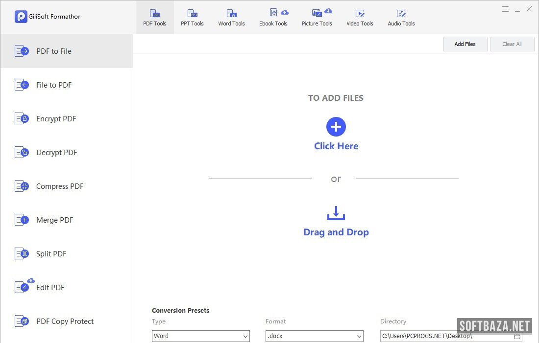This screenshot has height=343, width=539.
Task: Click the Clear All button
Action: (512, 44)
